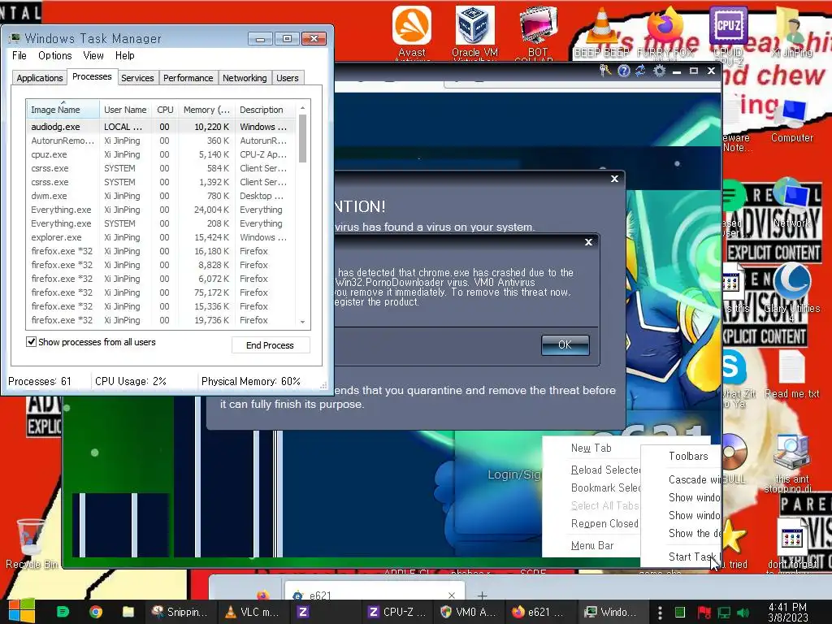Close the e621 browser tab
The width and height of the screenshot is (832, 624).
coord(452,596)
